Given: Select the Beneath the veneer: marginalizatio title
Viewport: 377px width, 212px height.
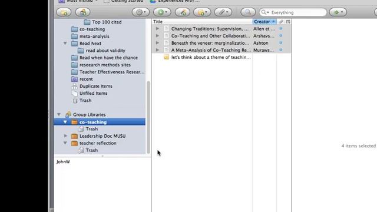Looking at the screenshot, I should coord(210,43).
